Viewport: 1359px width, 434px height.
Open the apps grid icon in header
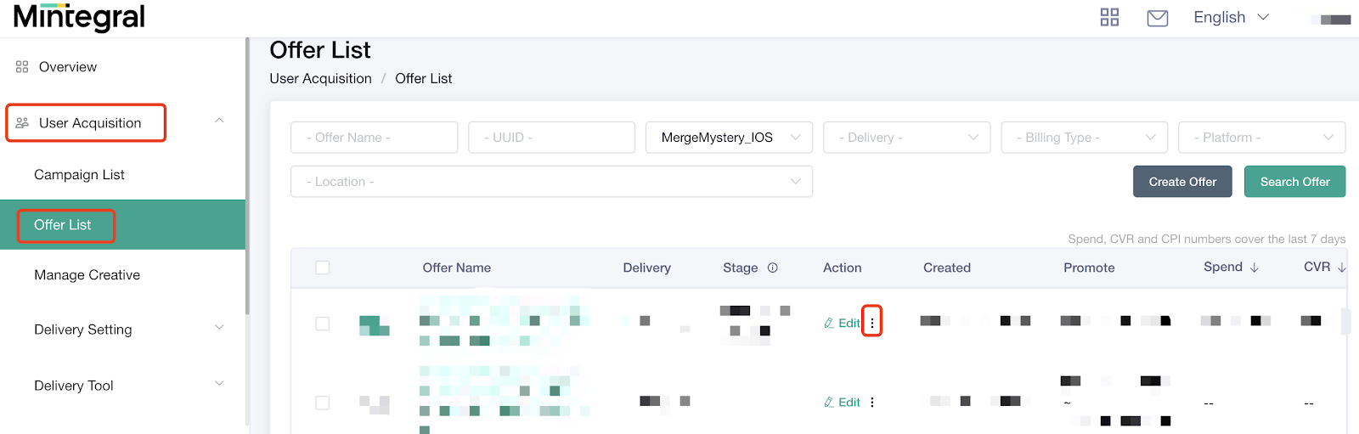click(1109, 18)
